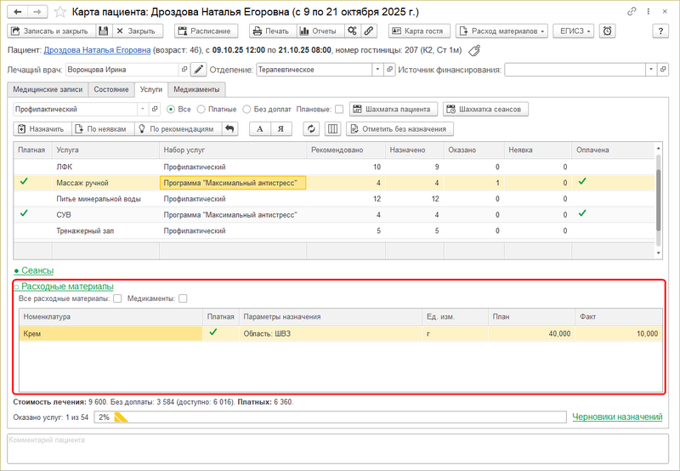Viewport: 680px width, 471px height.
Task: Click the favorites star icon in the title bar
Action: [x=60, y=12]
